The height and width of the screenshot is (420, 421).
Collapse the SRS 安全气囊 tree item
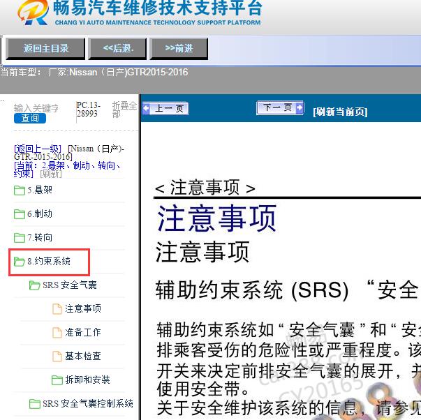click(70, 285)
